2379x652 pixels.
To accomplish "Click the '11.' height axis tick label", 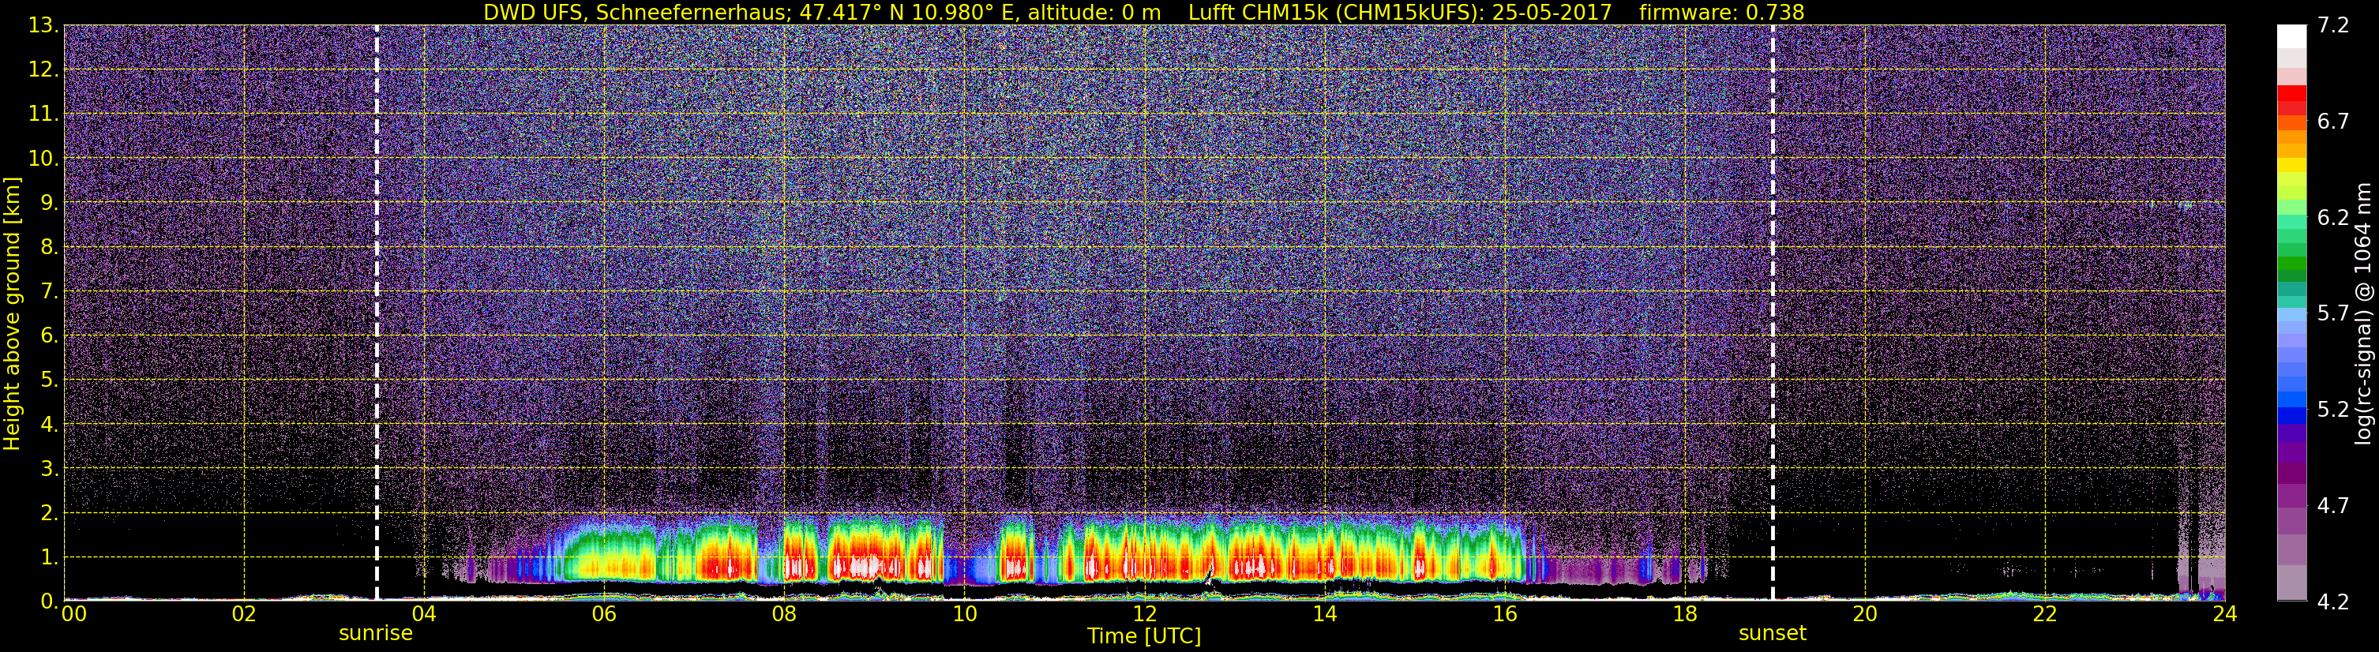I will [x=43, y=114].
